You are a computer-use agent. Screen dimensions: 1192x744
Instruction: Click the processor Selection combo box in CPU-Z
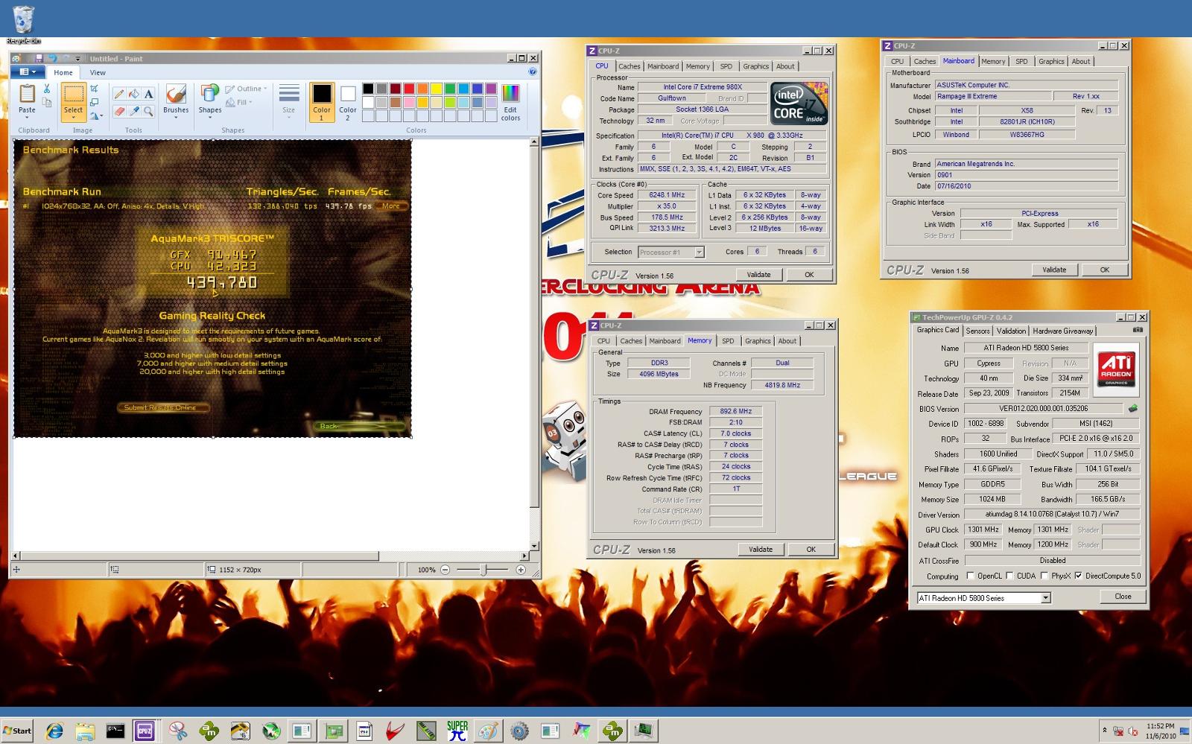point(670,252)
